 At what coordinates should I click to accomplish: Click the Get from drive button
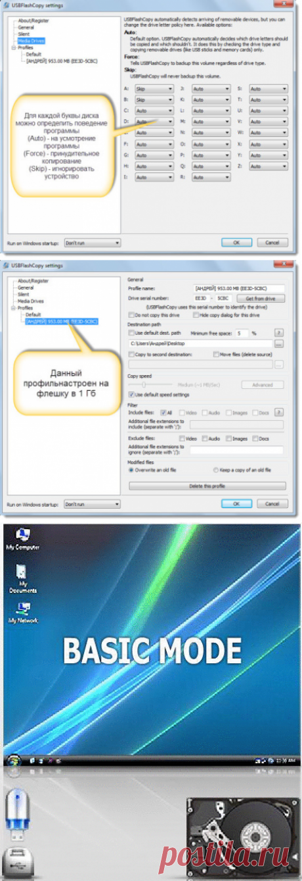pyautogui.click(x=261, y=298)
